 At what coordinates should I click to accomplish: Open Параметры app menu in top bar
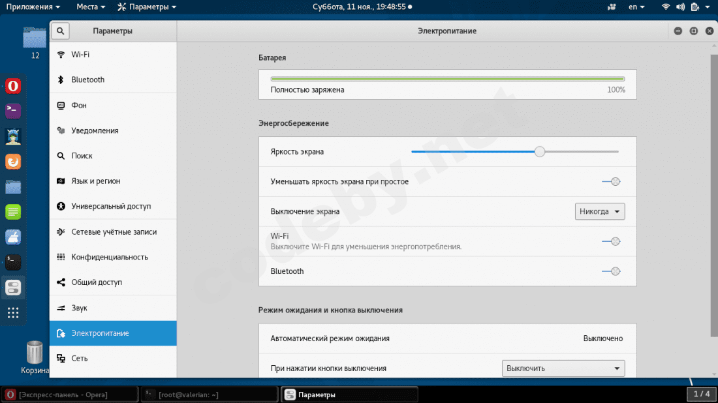[147, 7]
